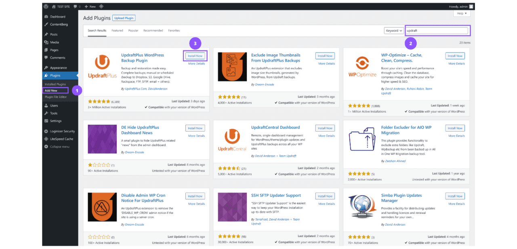Image resolution: width=517 pixels, height=249 pixels.
Task: Click Exclude Image Thumbnails plugin icon
Action: 232,67
